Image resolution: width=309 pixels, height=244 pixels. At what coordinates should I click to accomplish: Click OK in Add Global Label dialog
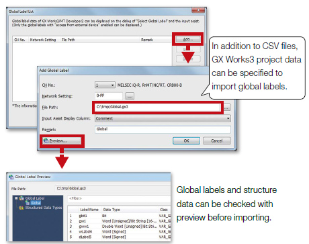tap(186, 141)
